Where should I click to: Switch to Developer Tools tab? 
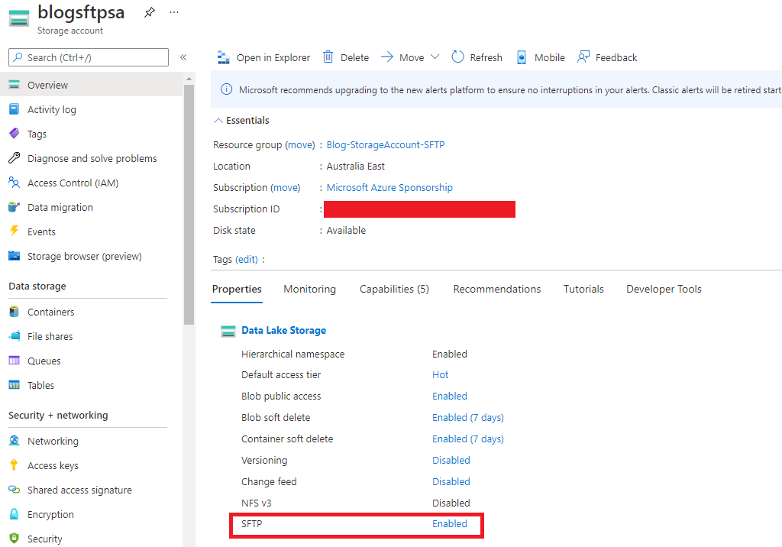click(664, 290)
